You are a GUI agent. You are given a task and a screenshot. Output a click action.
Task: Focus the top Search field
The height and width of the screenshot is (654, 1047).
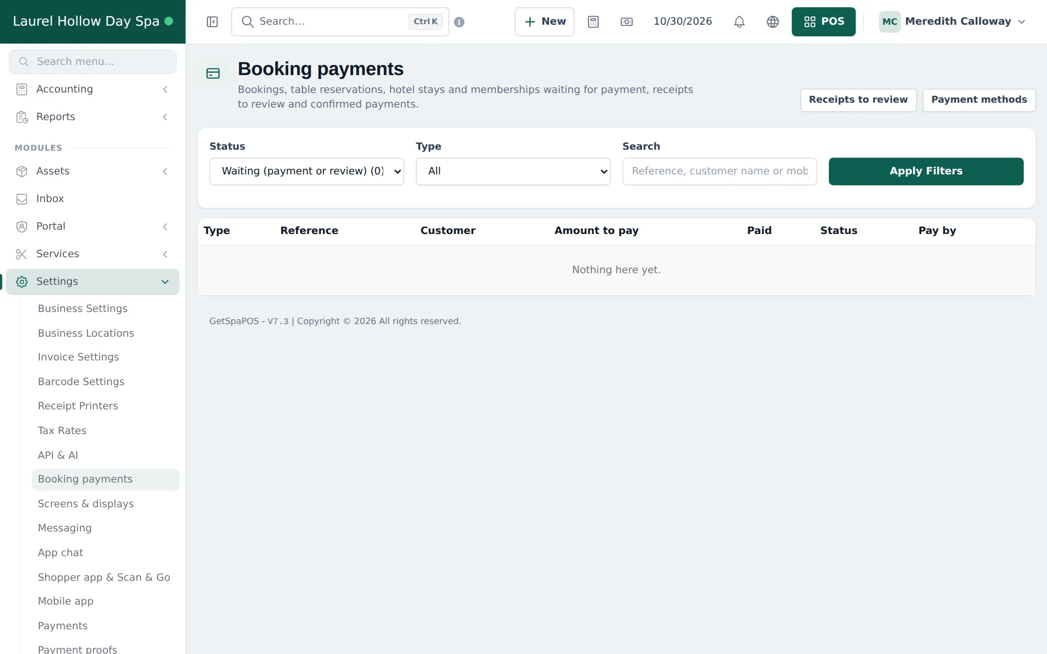click(x=340, y=22)
